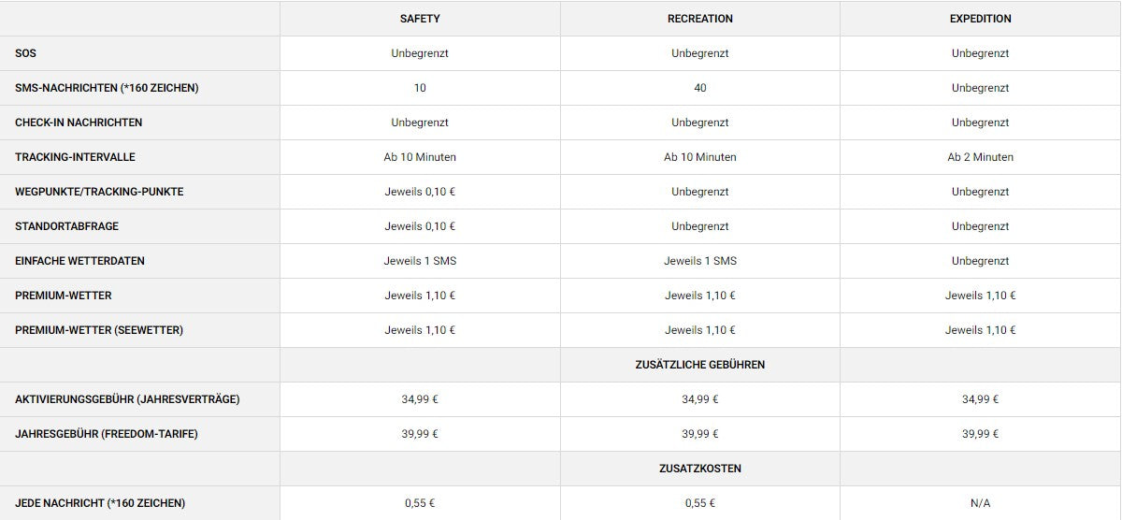Click the EXPEDITION column header

pos(980,19)
